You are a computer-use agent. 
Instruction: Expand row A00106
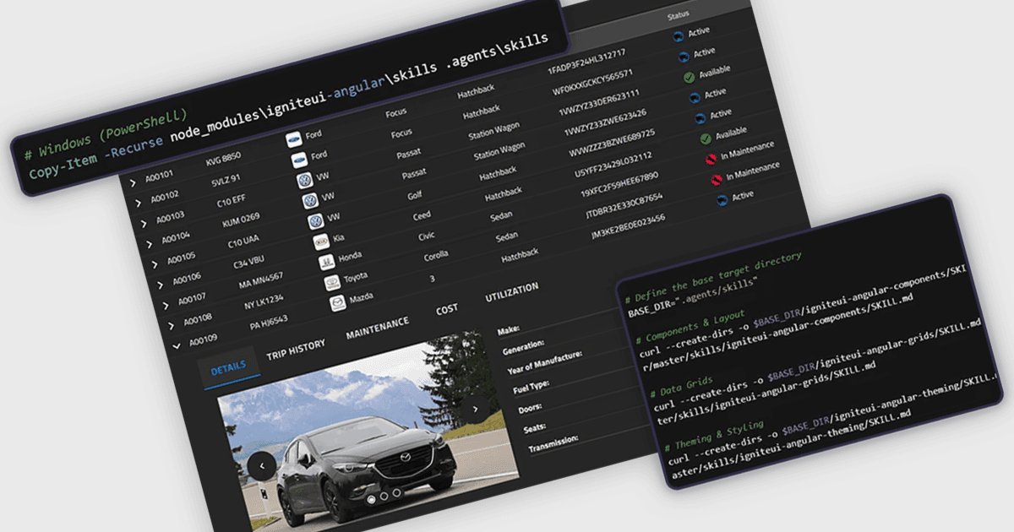click(159, 284)
